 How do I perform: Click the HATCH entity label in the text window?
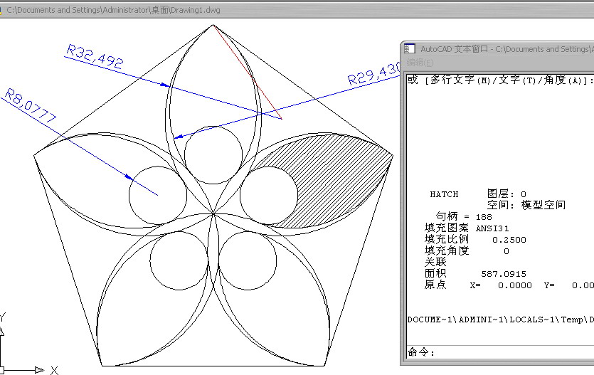click(444, 194)
